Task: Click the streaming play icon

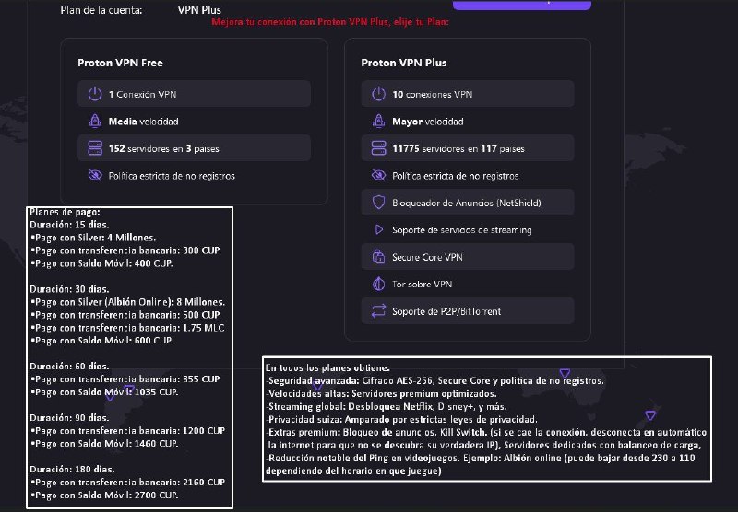Action: [379, 229]
